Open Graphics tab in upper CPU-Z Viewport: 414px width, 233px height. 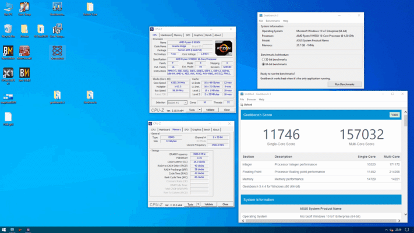point(198,35)
